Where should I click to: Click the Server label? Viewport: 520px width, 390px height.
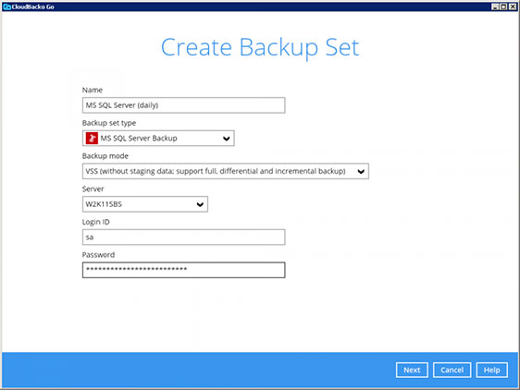[93, 189]
